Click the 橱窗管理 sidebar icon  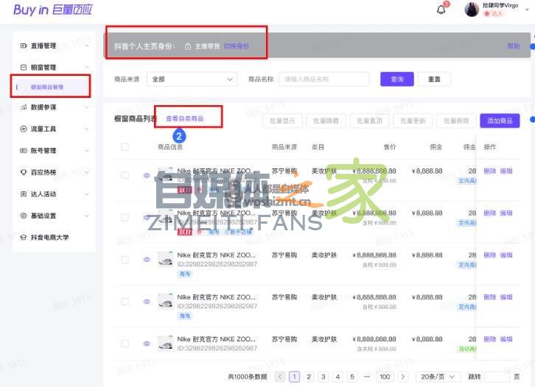pyautogui.click(x=24, y=68)
